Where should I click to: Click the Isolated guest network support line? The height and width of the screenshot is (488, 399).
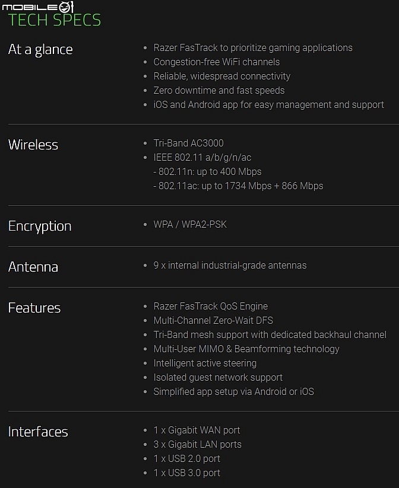(218, 378)
